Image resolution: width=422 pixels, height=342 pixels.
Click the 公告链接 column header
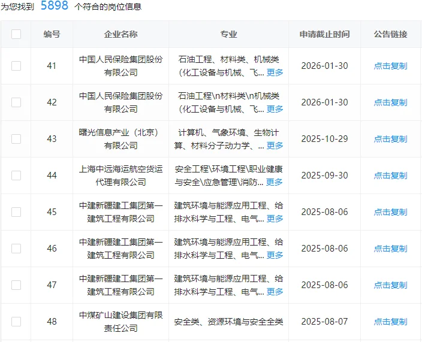point(390,34)
